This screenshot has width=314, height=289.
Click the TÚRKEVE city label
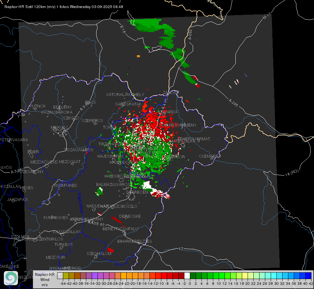pos(64,244)
